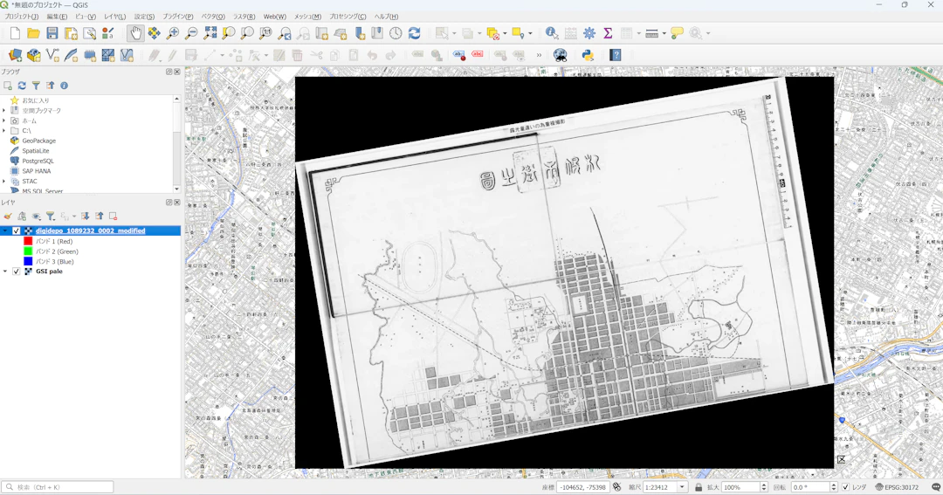The height and width of the screenshot is (495, 943).
Task: Click the New GeoPackage Layer icon
Action: [x=34, y=55]
